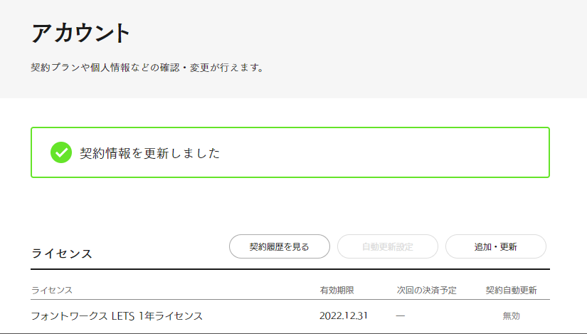587x334 pixels.
Task: Click the green checkmark success icon
Action: [x=61, y=152]
